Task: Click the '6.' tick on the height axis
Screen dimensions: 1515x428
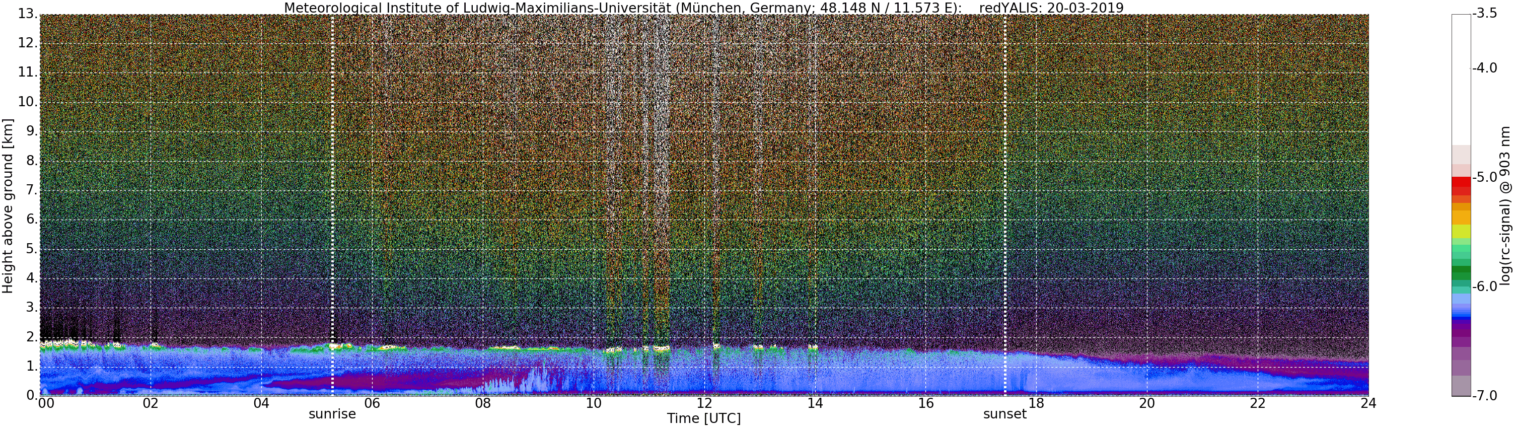Action: (32, 220)
